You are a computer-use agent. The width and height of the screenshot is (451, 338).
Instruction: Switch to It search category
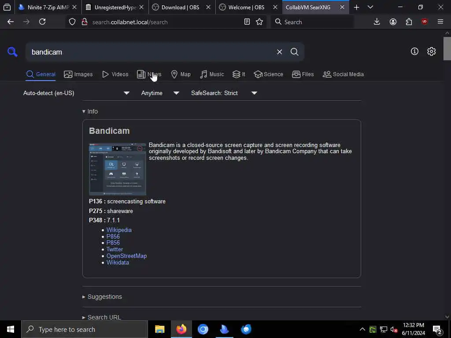(x=239, y=74)
